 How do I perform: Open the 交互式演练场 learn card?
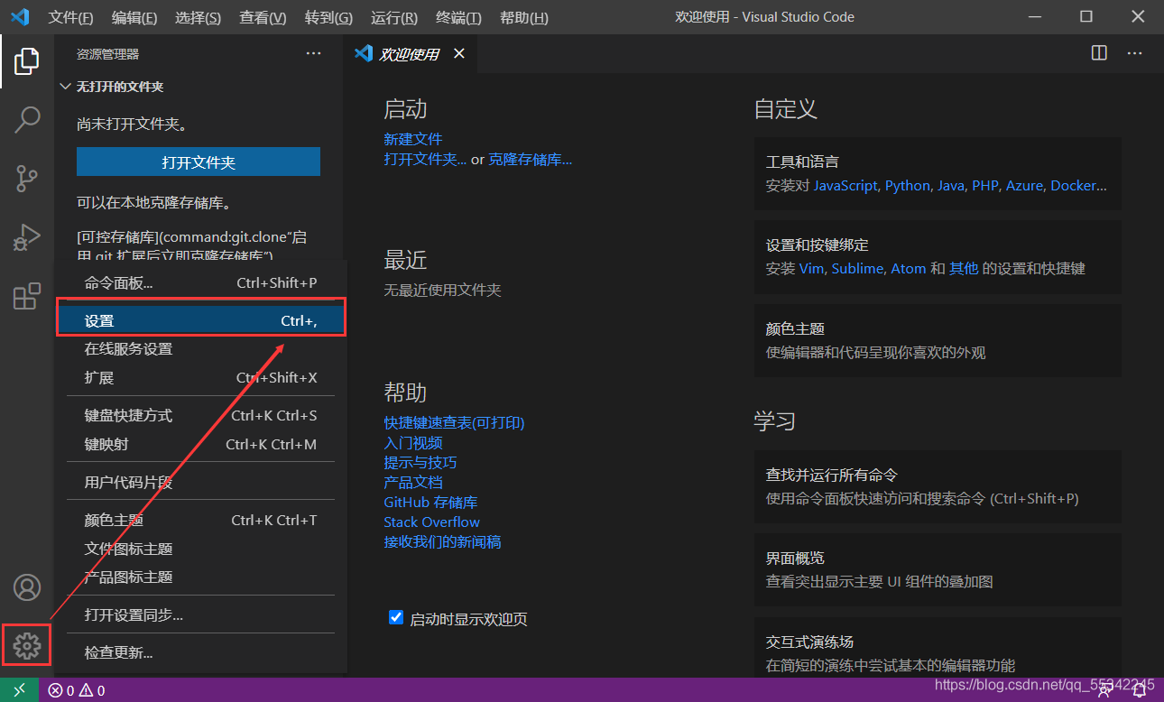[938, 648]
